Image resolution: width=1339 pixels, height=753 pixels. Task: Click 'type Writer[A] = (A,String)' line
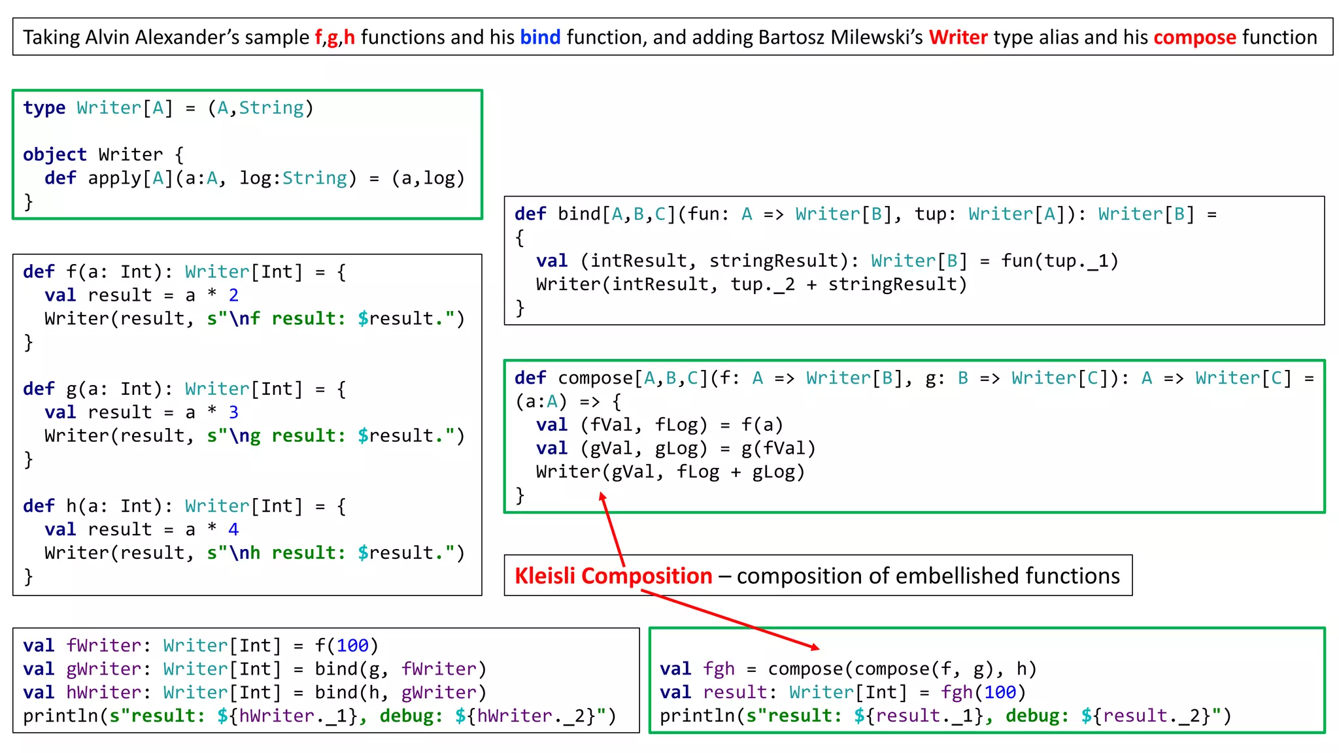(x=169, y=108)
